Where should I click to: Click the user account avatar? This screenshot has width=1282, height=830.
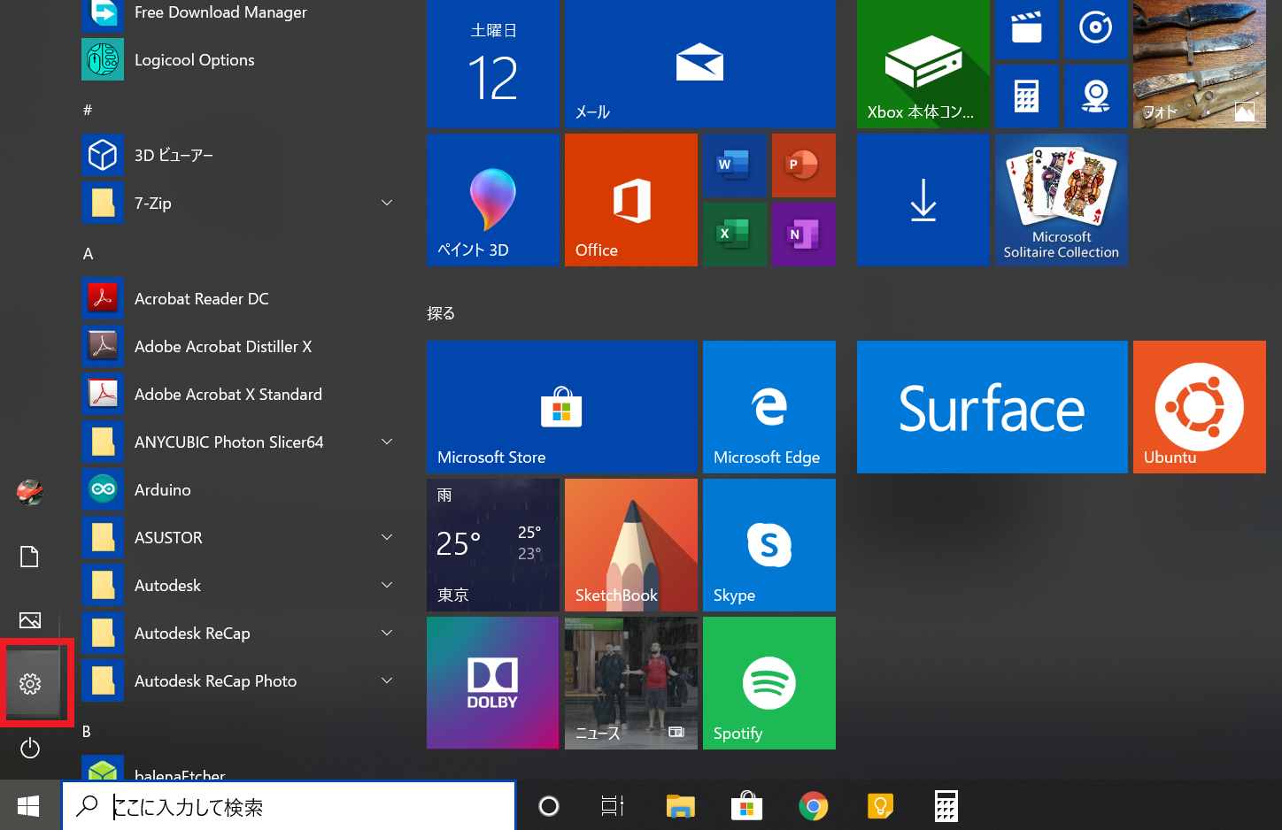click(x=30, y=492)
